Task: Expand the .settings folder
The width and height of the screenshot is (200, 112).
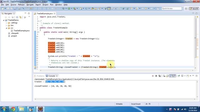Action: [x=6, y=23]
